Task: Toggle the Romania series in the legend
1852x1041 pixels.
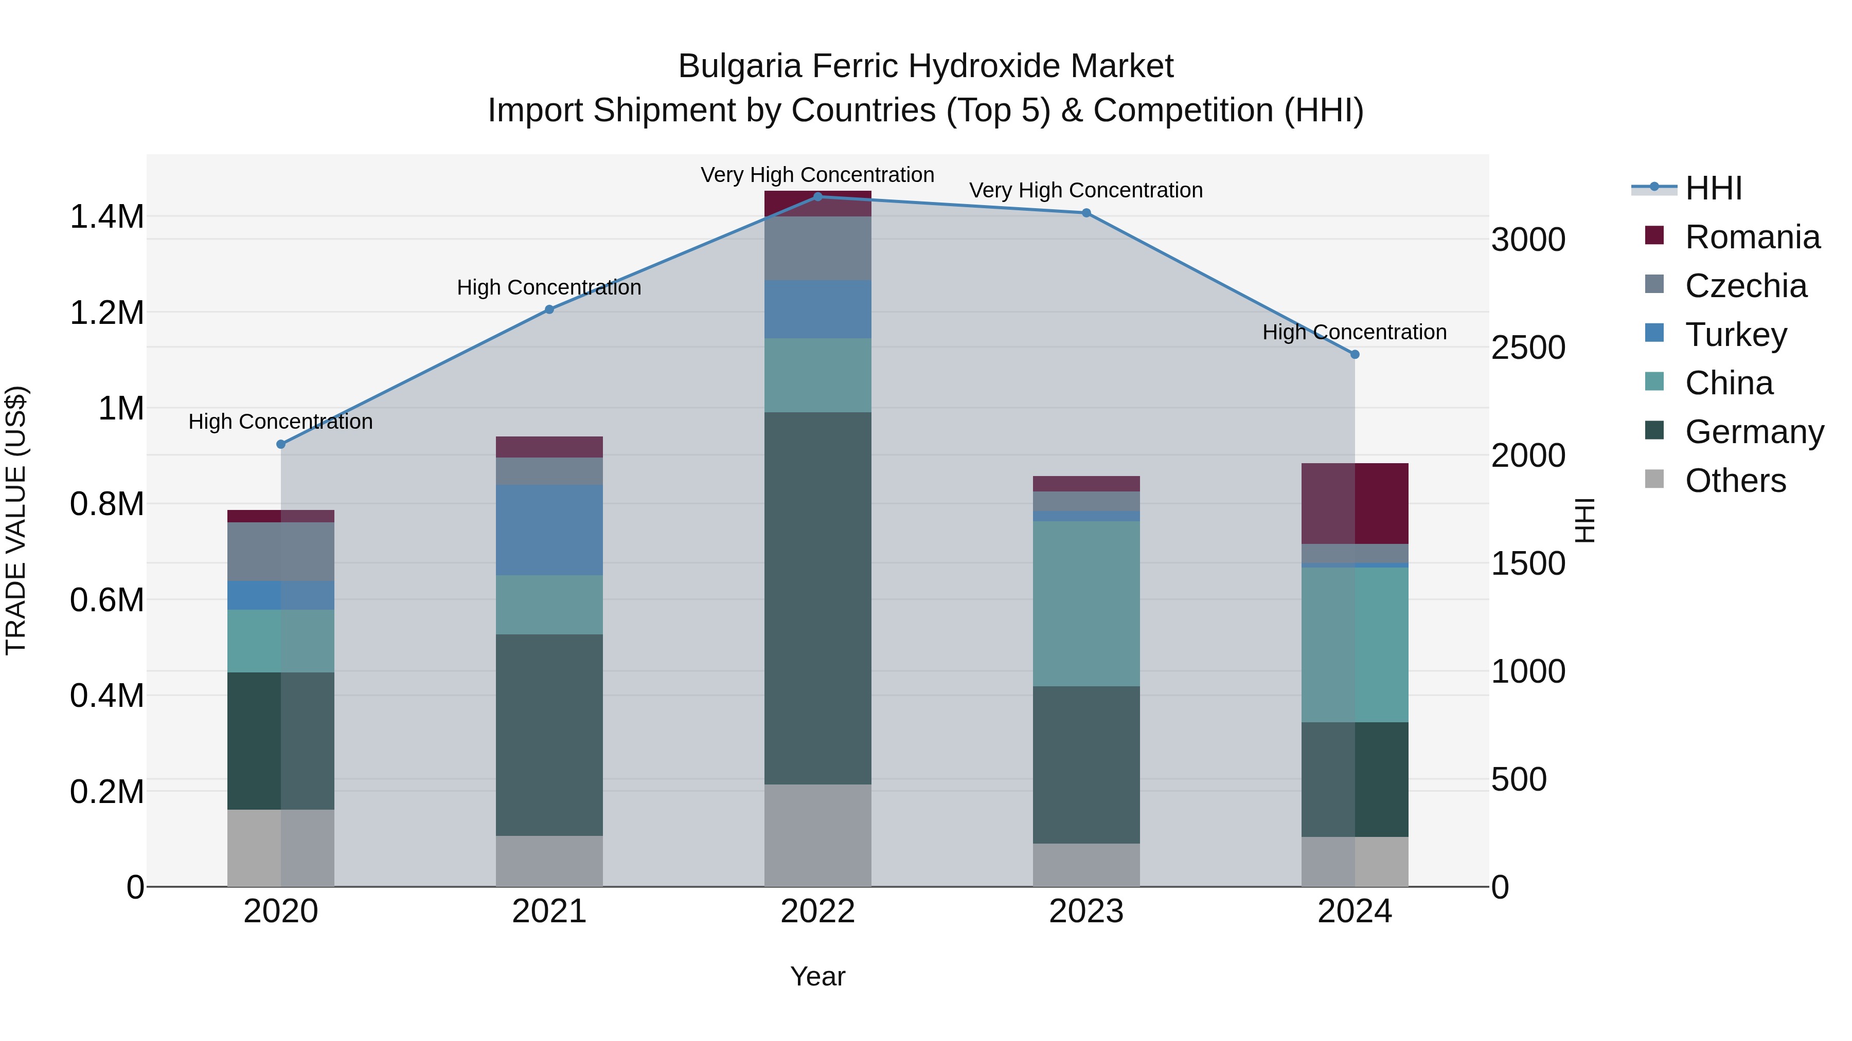Action: [1732, 236]
